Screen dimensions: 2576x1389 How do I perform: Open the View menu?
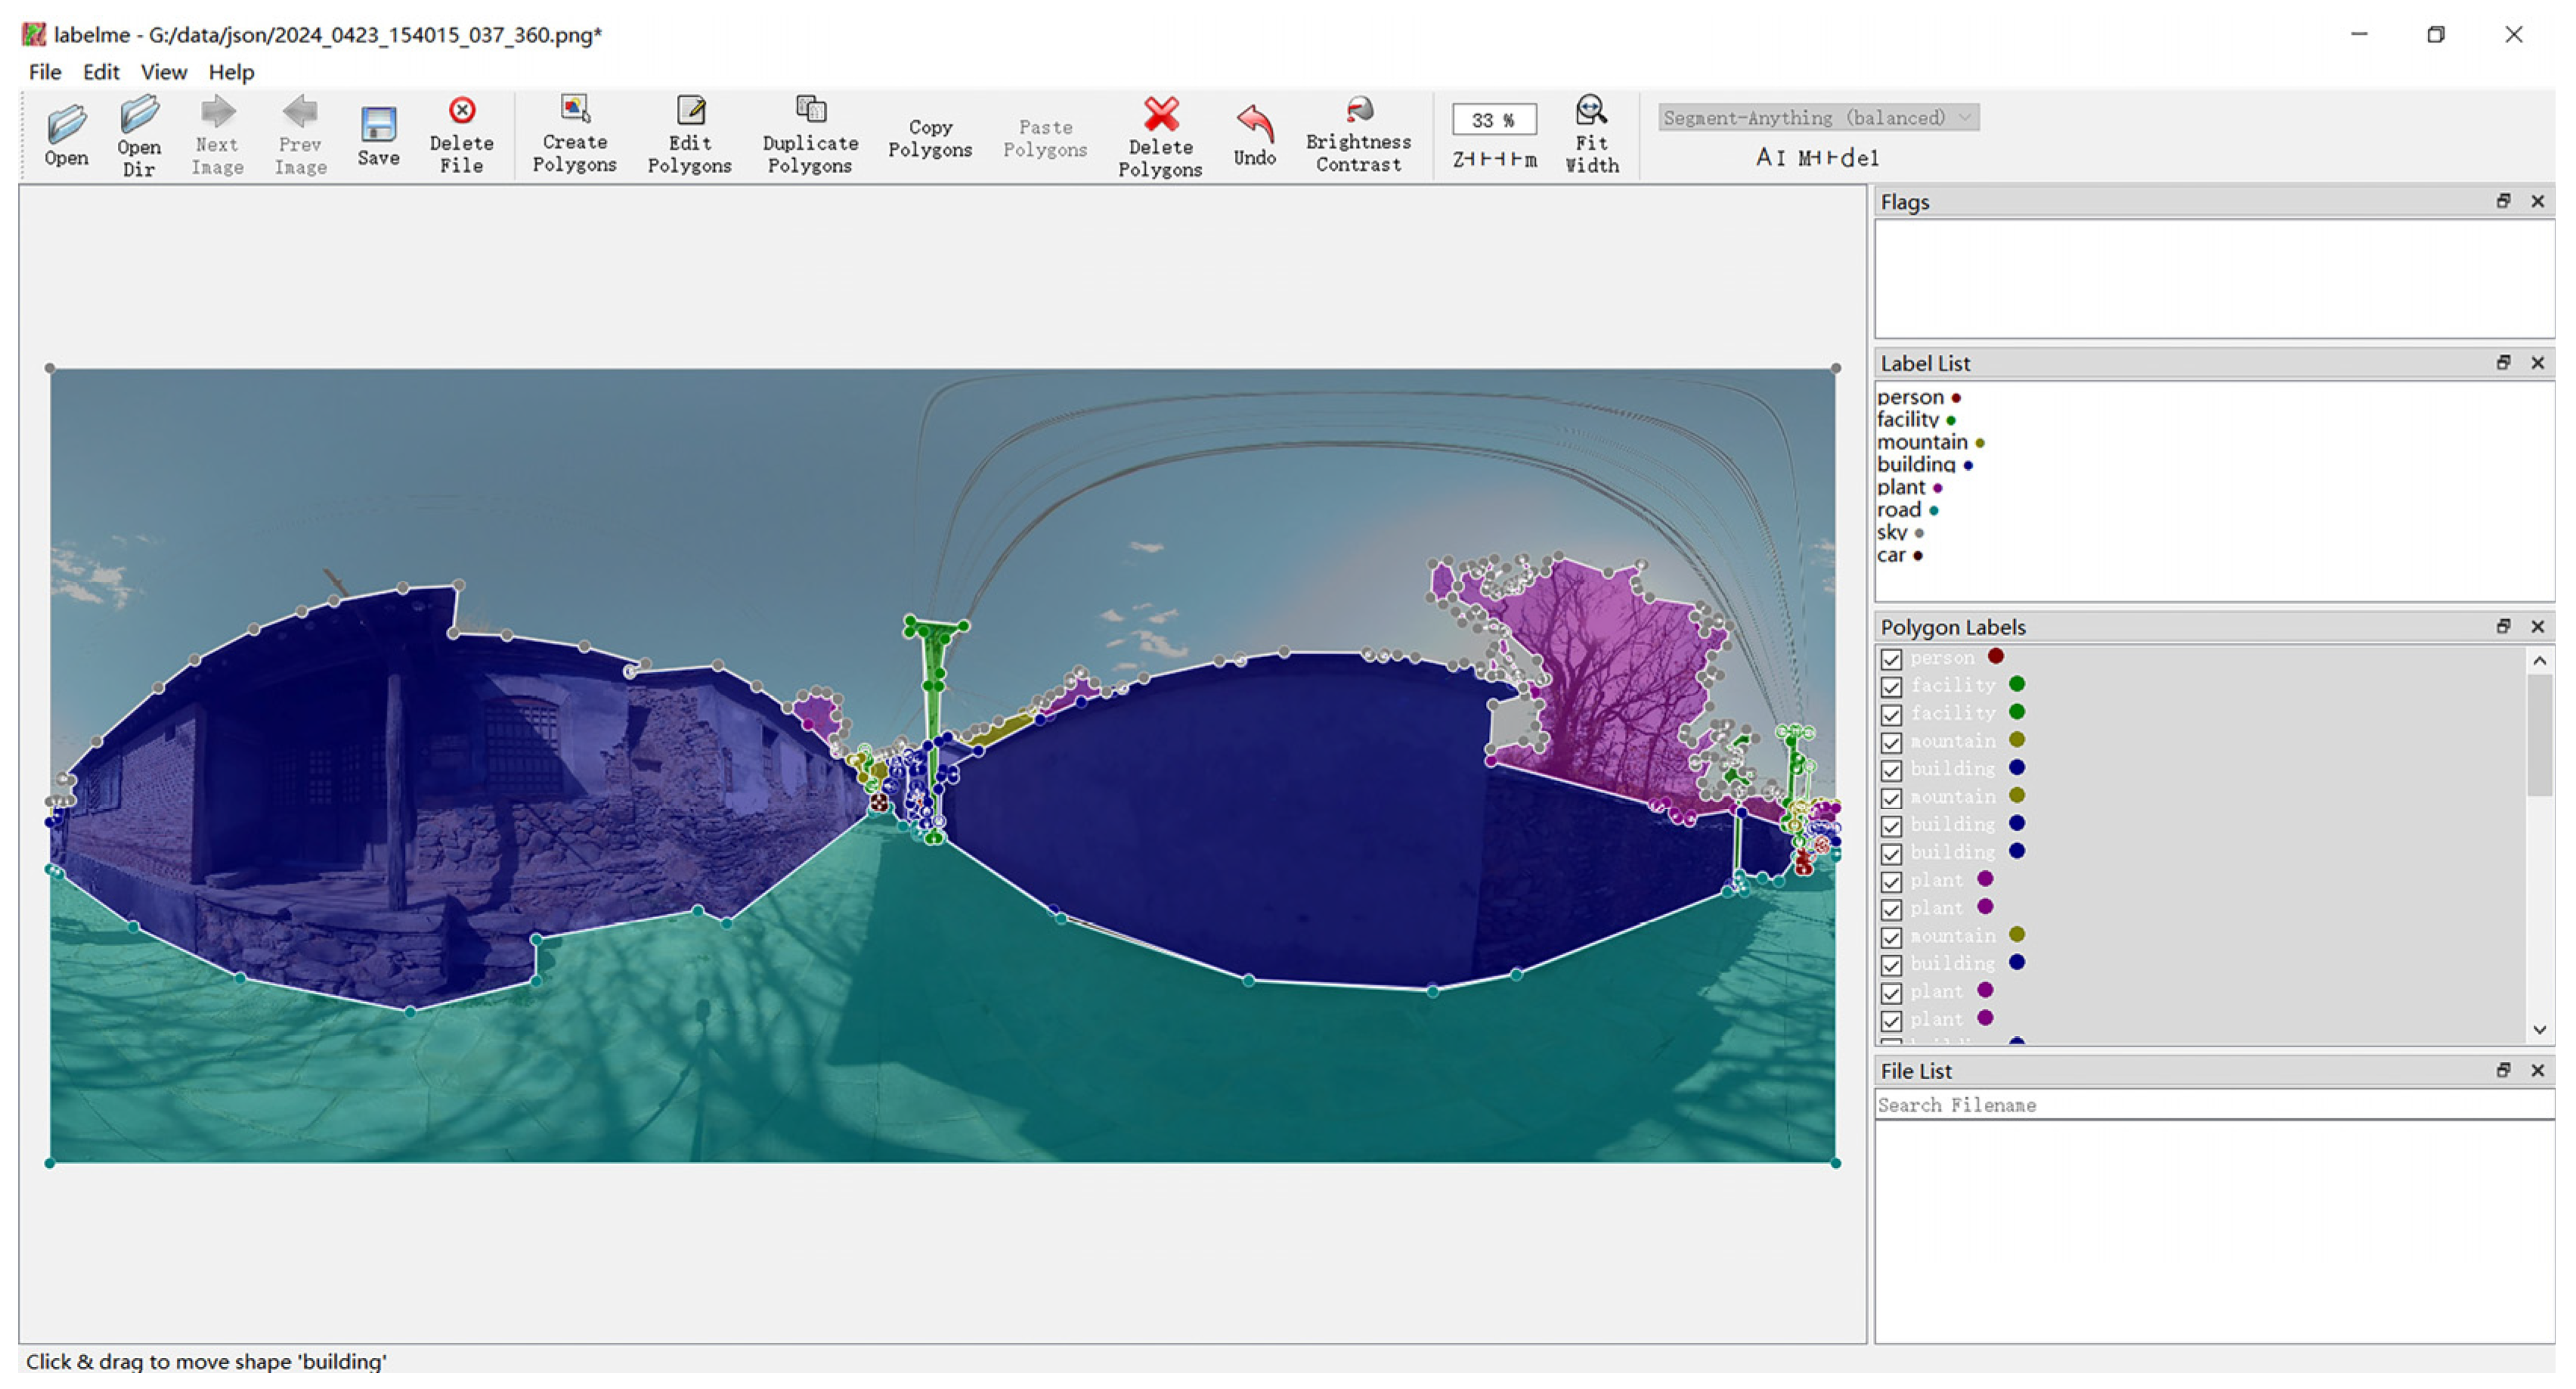(x=163, y=72)
